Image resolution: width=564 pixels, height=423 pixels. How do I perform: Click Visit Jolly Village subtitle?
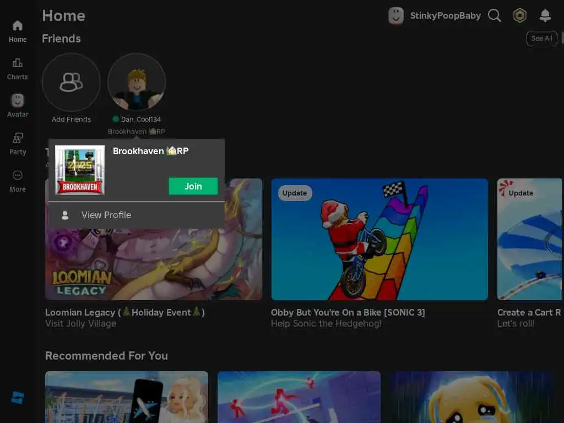[80, 323]
